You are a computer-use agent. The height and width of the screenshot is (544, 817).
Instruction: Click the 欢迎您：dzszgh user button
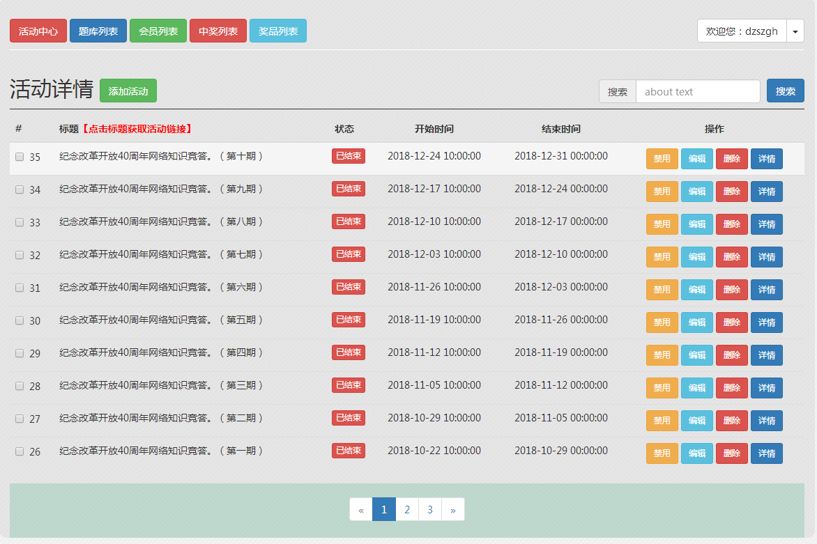742,31
